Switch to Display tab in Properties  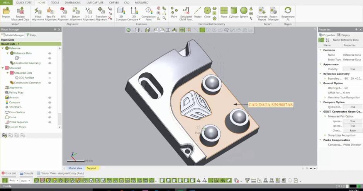click(x=344, y=35)
